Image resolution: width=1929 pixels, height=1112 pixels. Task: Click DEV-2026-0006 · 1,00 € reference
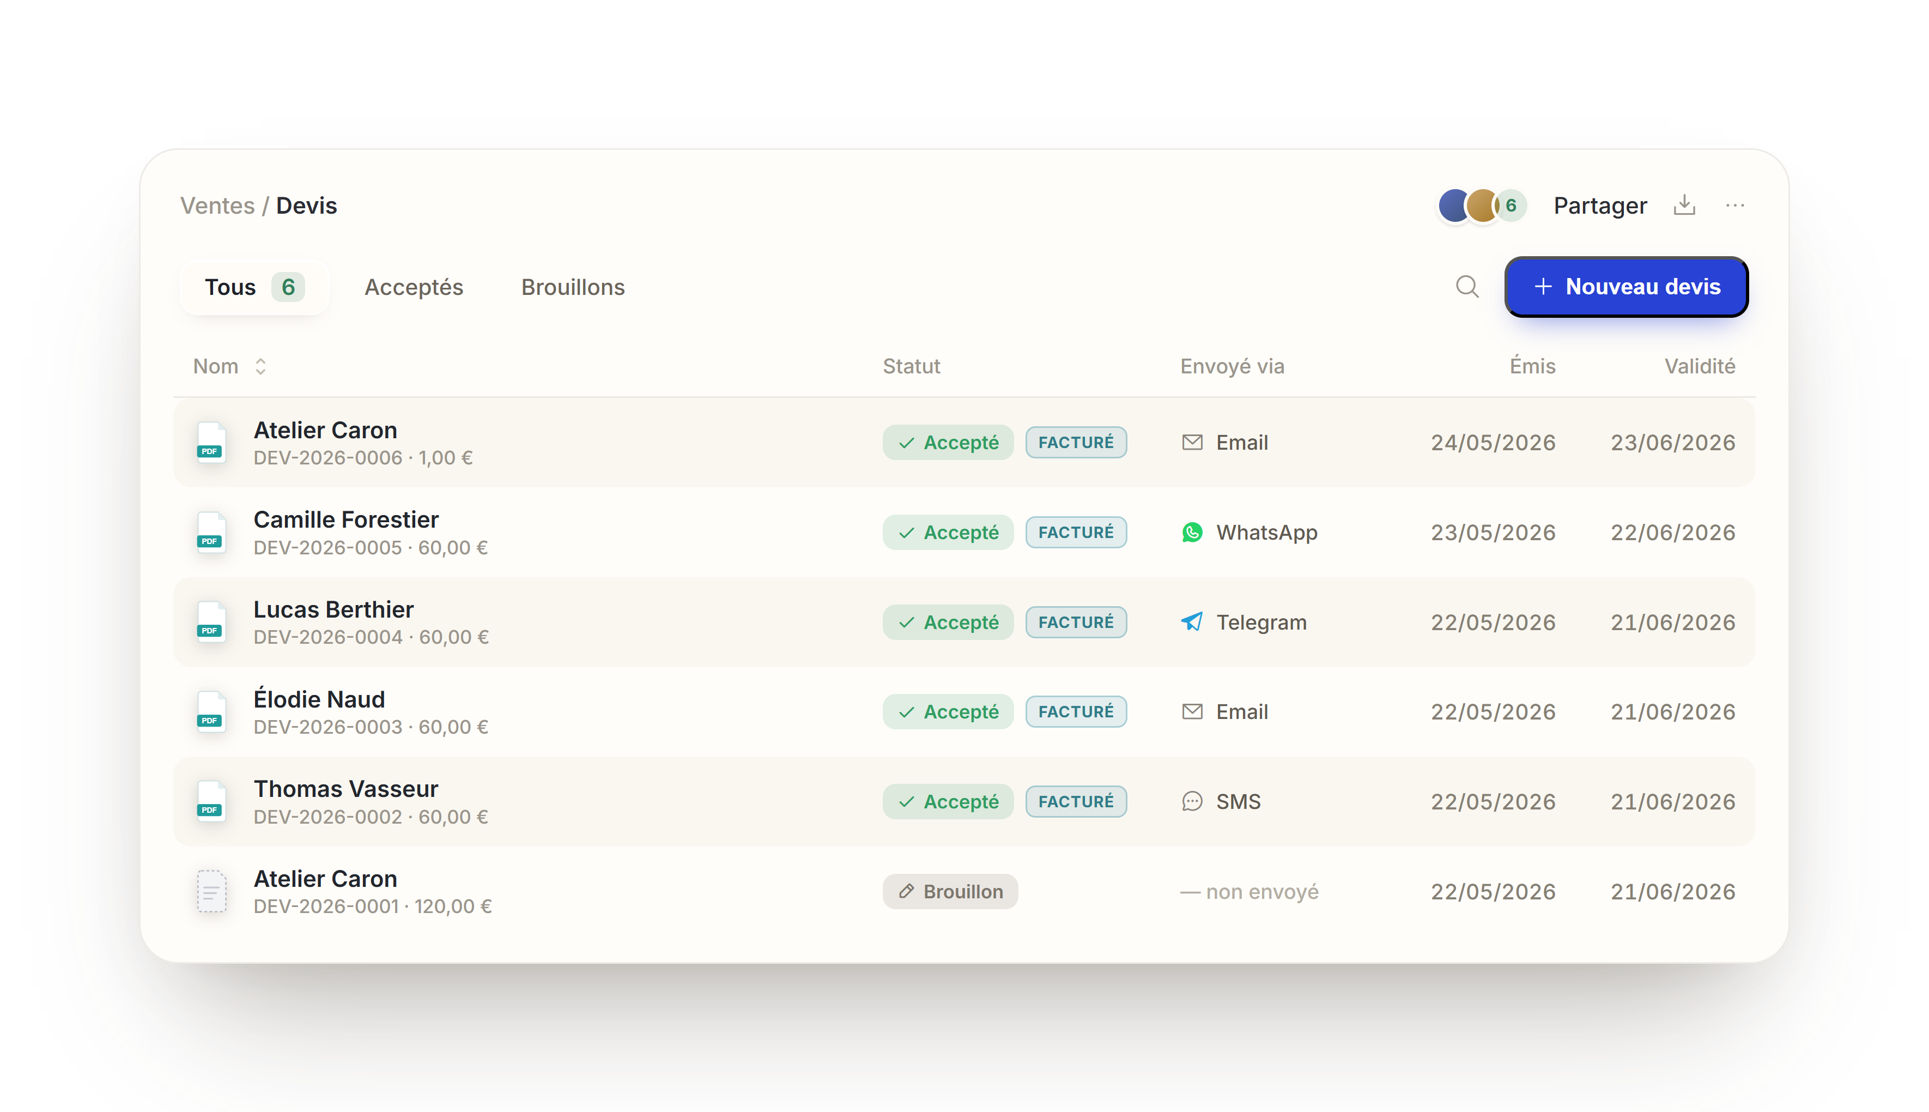tap(362, 457)
